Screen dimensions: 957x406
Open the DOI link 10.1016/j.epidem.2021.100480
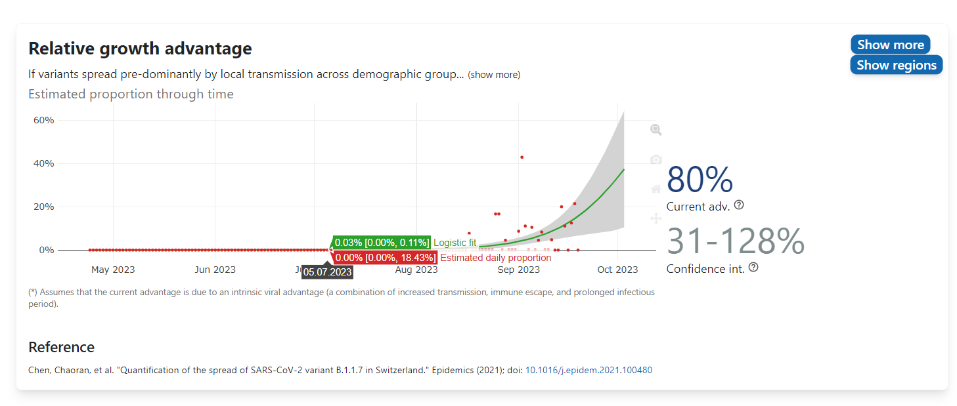click(589, 370)
